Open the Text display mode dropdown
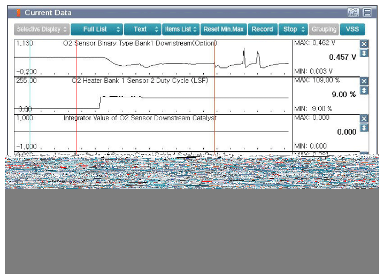 142,29
